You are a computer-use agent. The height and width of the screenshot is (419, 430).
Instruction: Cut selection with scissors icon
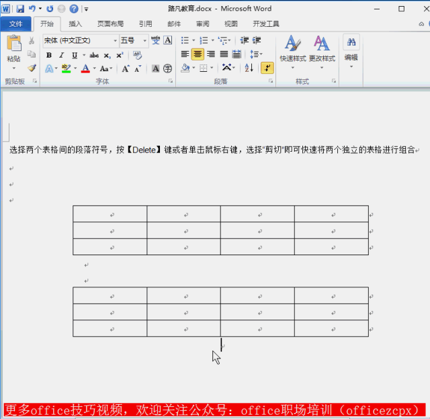[32, 40]
